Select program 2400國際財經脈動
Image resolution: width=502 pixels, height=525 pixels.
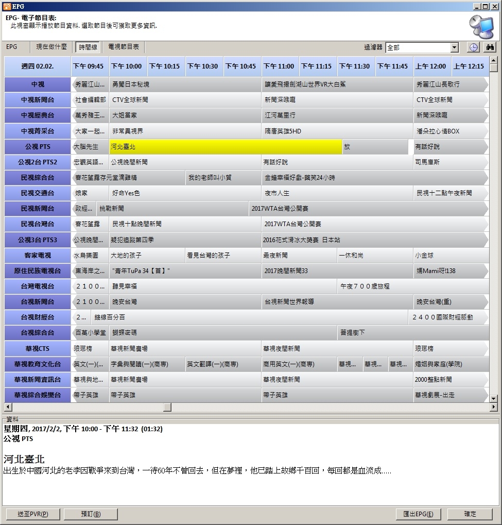click(448, 317)
